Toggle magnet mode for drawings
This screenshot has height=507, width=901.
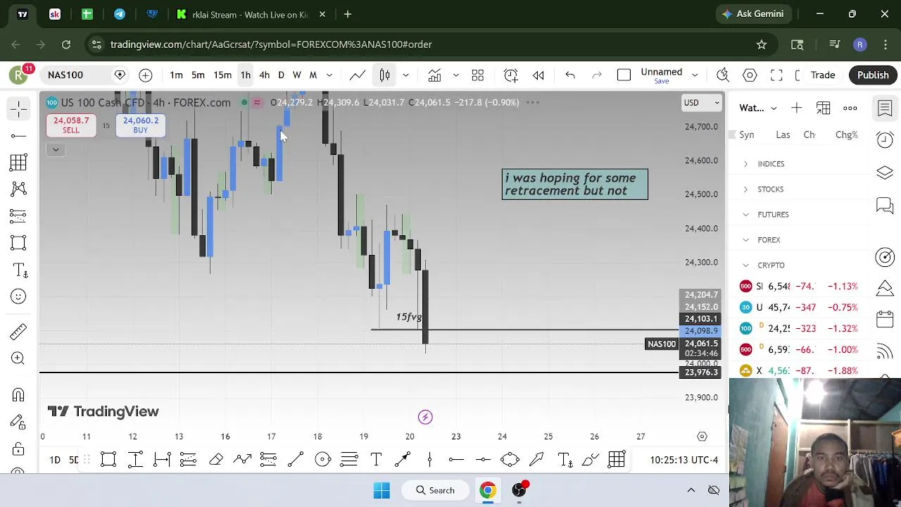[19, 394]
